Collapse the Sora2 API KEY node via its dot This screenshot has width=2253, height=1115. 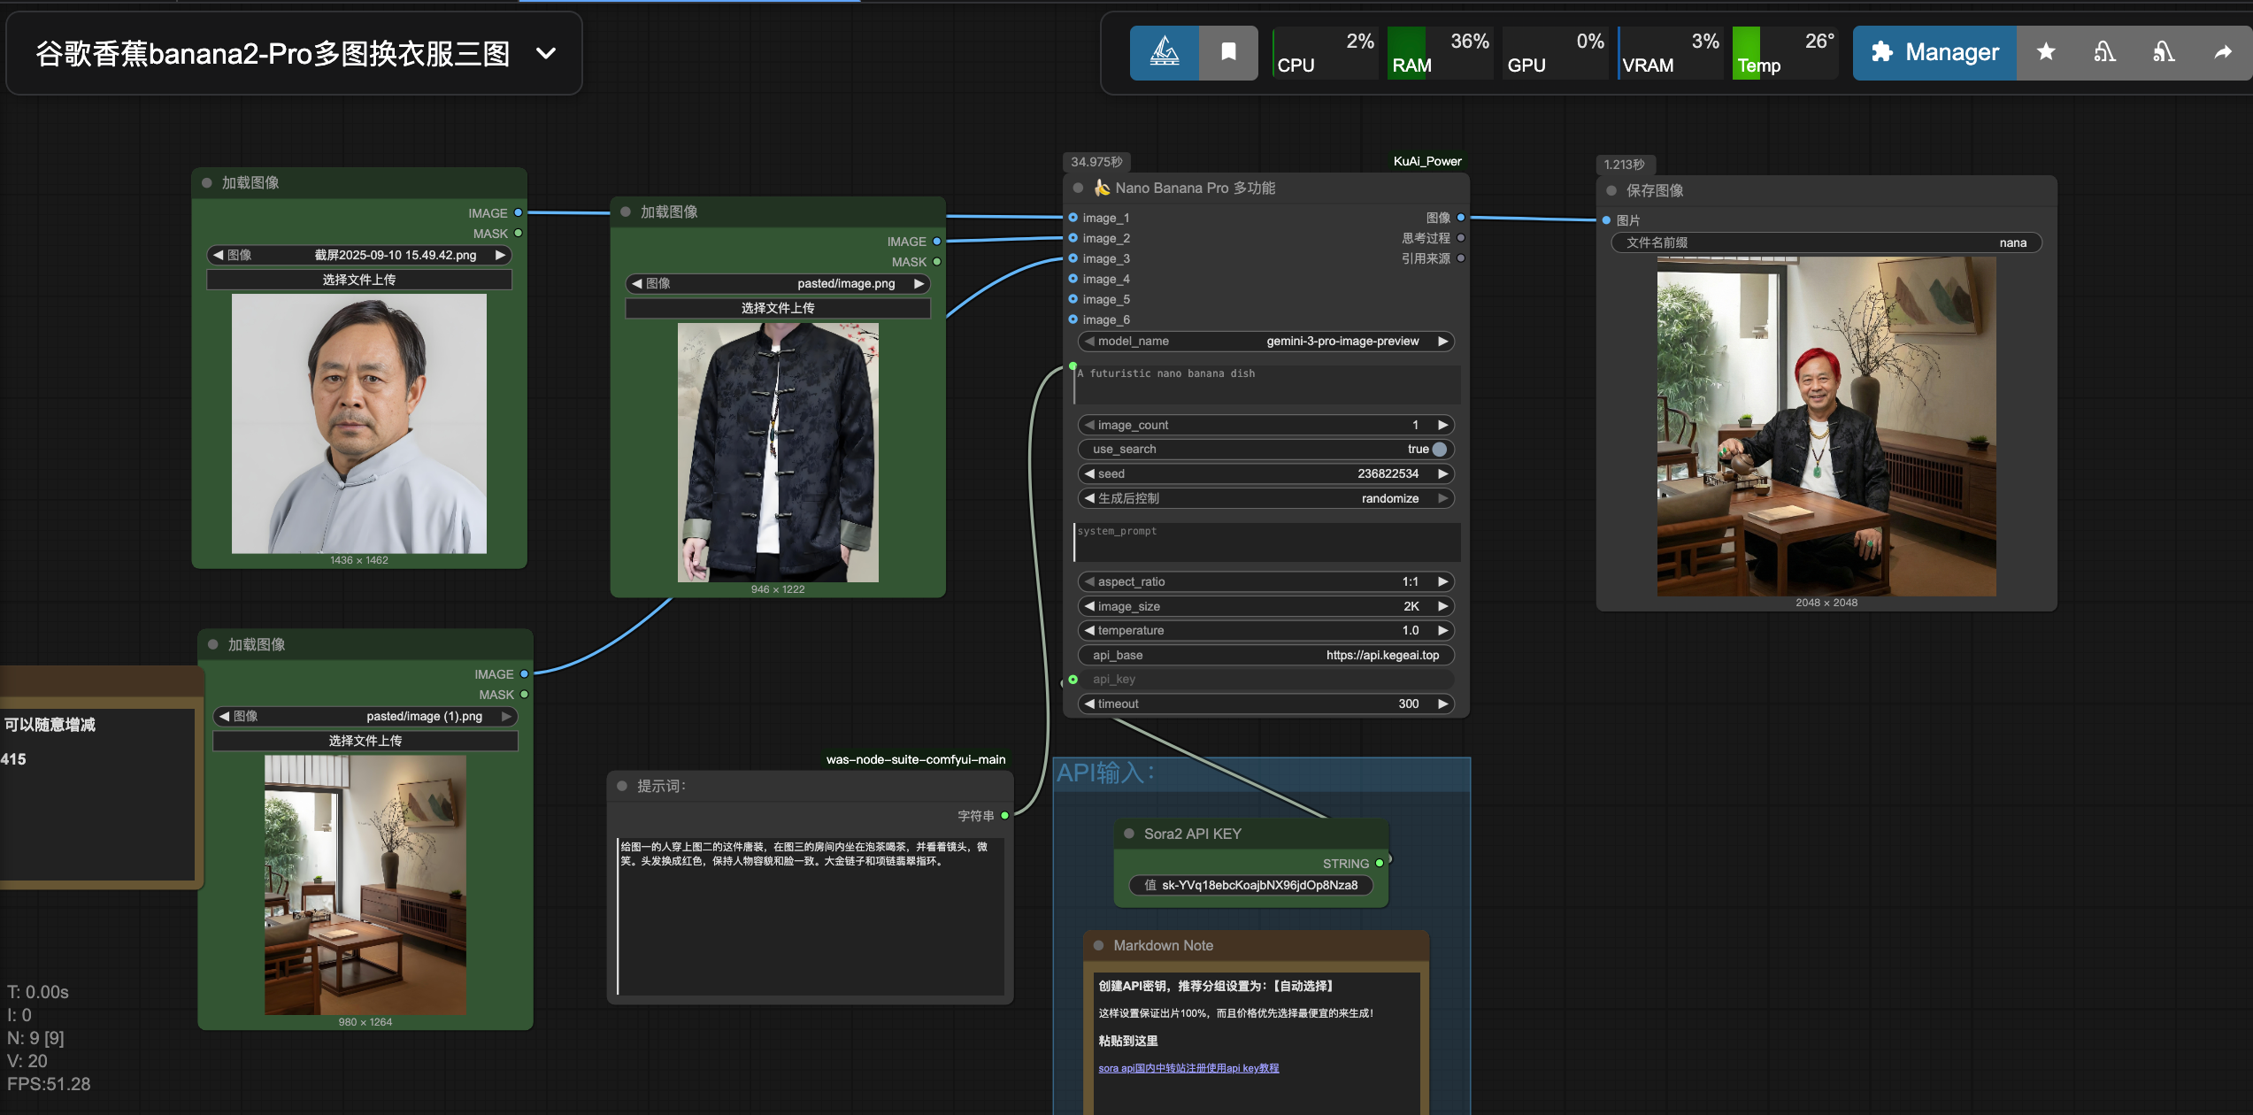coord(1129,834)
